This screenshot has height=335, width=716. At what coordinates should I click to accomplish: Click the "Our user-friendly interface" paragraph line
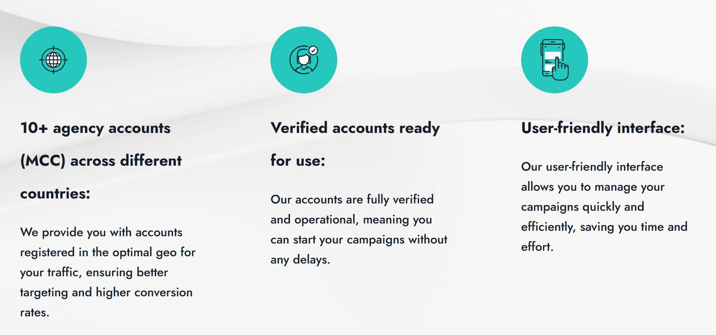coord(592,167)
